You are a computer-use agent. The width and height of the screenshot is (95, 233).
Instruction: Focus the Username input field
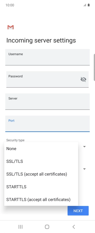[x=48, y=57]
